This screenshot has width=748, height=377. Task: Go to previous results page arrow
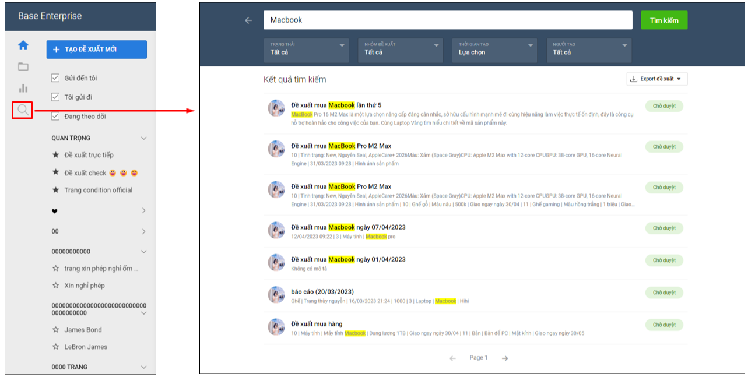(452, 358)
